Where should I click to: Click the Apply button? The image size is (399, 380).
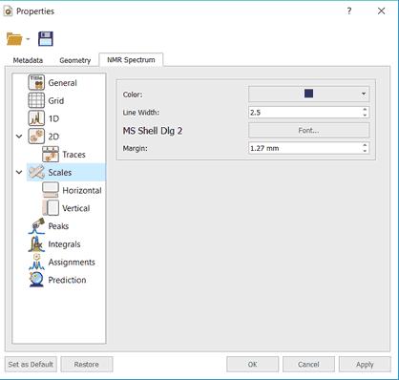point(365,364)
